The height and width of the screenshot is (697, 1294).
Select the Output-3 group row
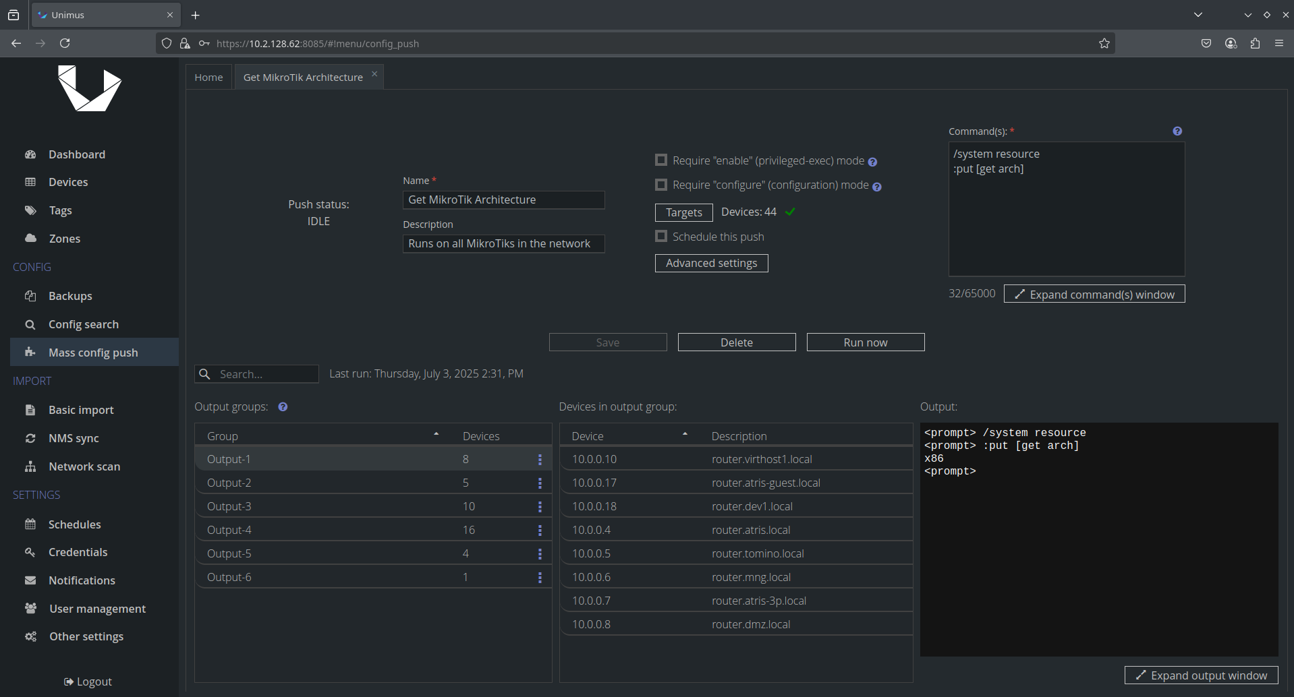[x=229, y=506]
